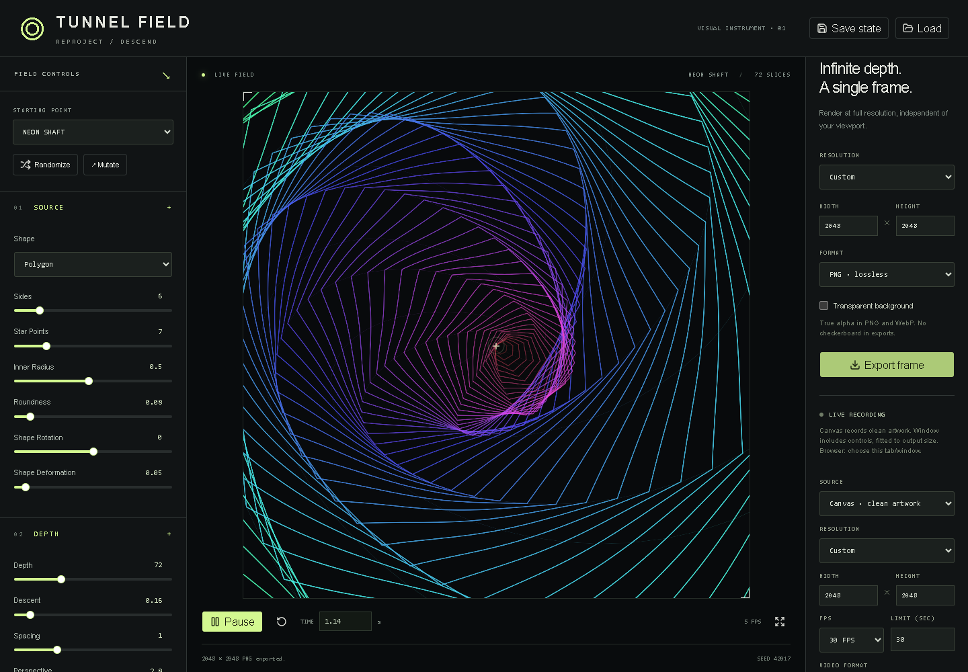Pause the live field animation
Viewport: 968px width, 672px height.
tap(233, 622)
